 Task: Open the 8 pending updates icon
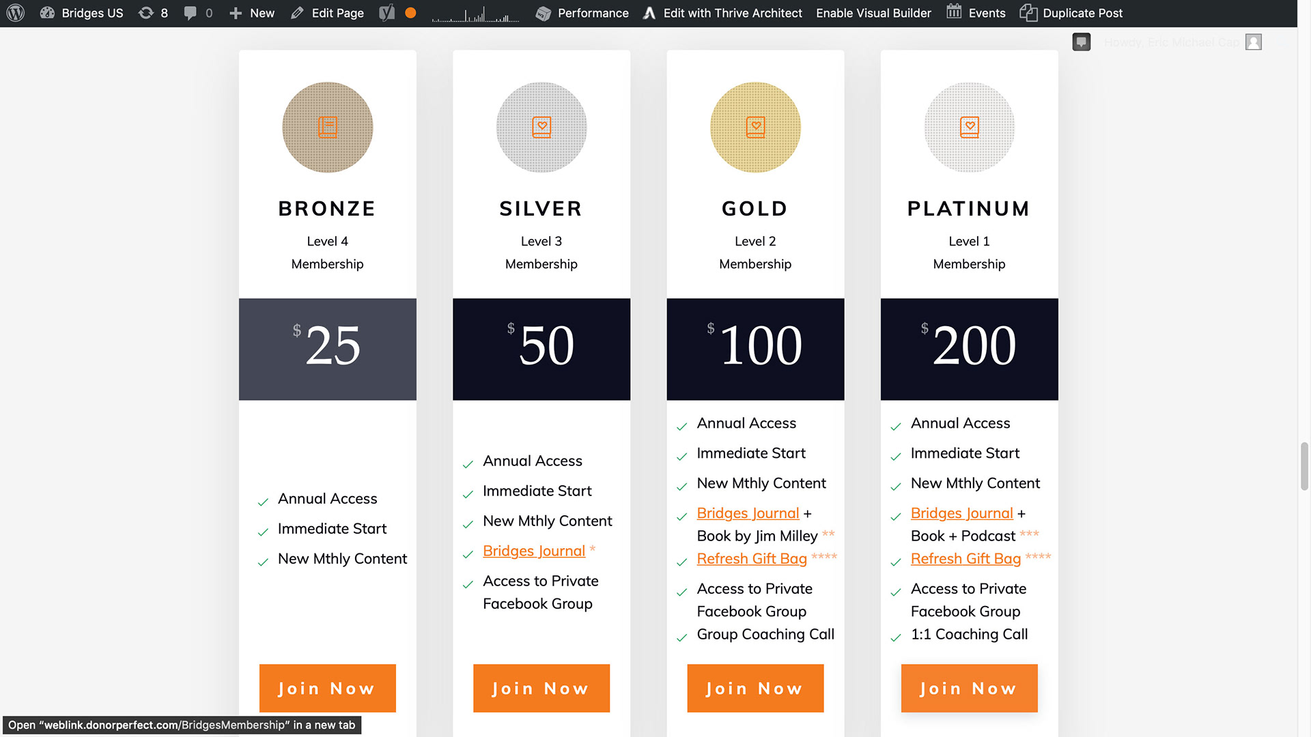tap(153, 13)
